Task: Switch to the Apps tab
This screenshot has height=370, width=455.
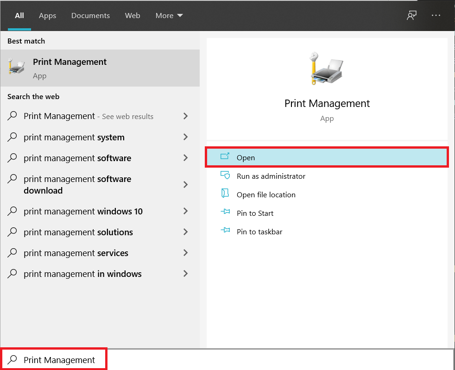Action: click(47, 15)
